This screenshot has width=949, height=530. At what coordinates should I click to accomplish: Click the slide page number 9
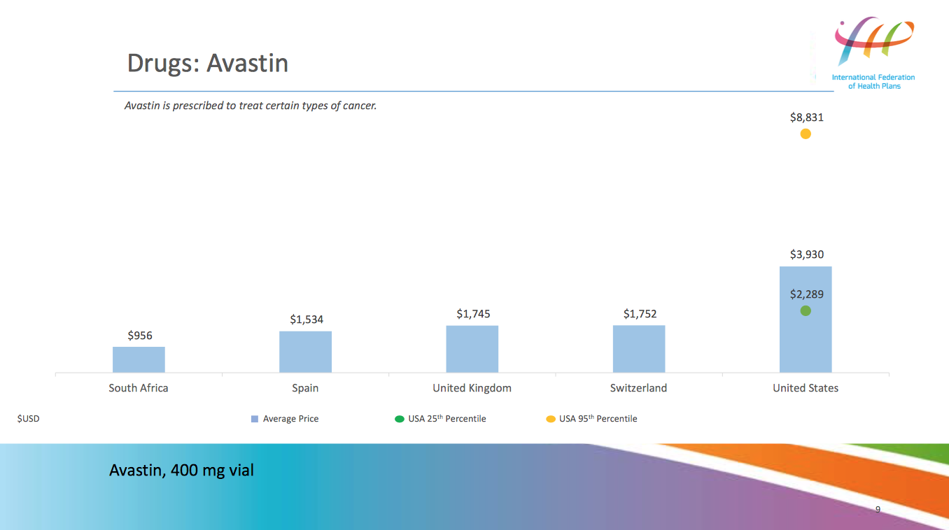pyautogui.click(x=878, y=510)
